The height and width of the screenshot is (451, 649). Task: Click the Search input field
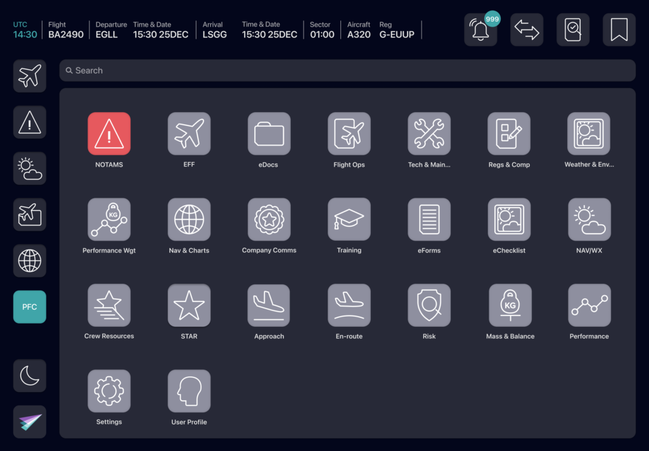[x=347, y=70]
